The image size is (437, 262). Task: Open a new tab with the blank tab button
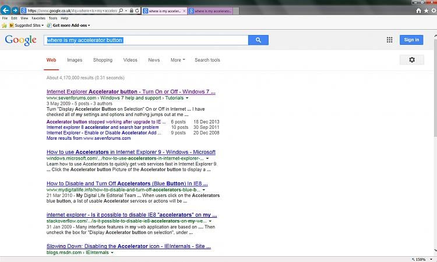pos(236,11)
